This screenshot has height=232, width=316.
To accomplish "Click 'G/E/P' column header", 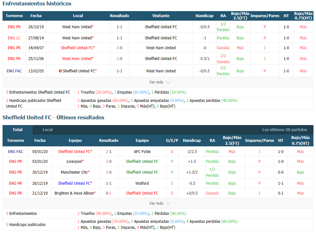I will click(172, 141).
